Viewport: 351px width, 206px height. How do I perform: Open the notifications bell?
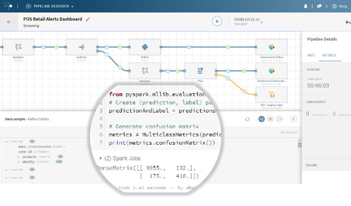coord(305,7)
